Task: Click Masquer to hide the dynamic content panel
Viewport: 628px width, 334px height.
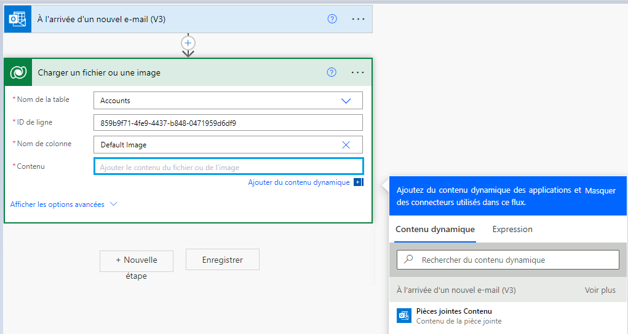Action: pos(600,191)
